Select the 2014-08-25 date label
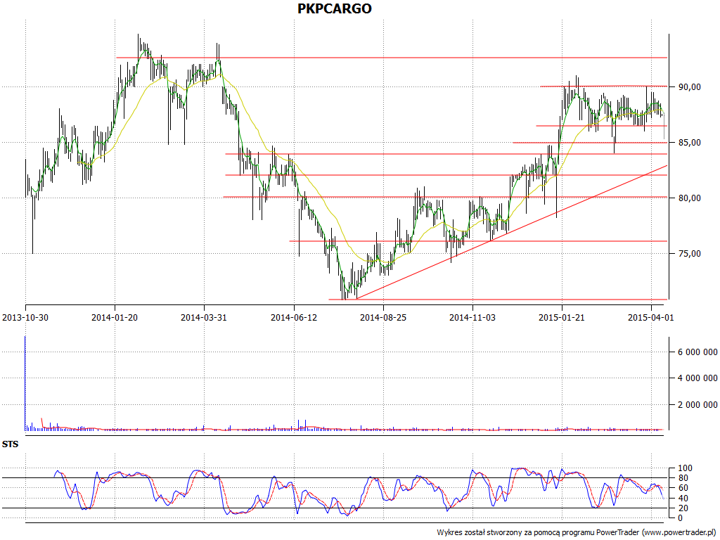 click(383, 317)
